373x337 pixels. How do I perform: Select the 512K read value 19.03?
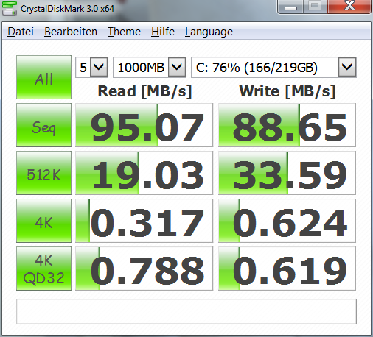tap(144, 173)
